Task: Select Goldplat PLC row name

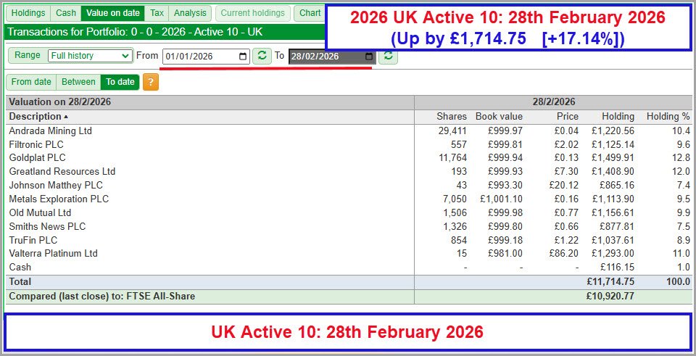Action: click(37, 158)
